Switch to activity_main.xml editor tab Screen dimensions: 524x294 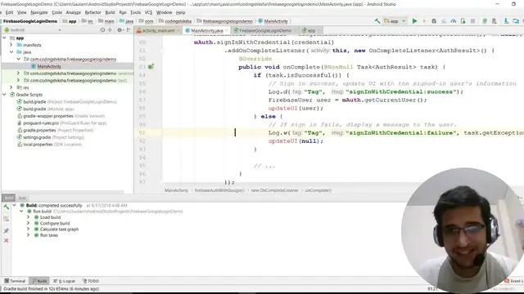coord(158,30)
